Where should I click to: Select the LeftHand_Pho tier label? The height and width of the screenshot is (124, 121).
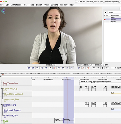point(11,116)
